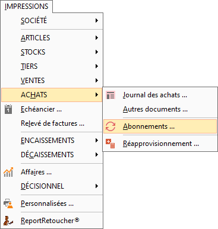This screenshot has width=218, height=229.
Task: Open the ENCAISSEMENTS submenu
Action: tap(52, 141)
